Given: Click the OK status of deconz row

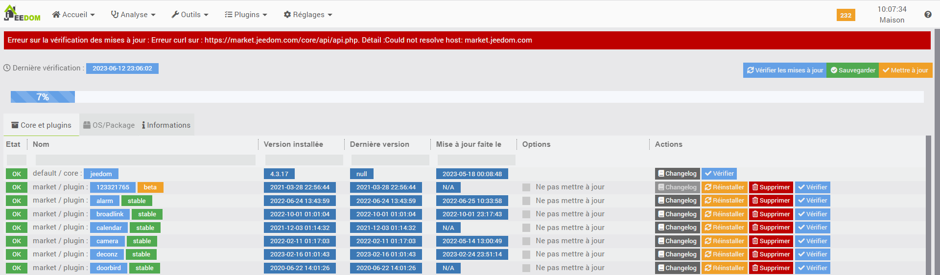Looking at the screenshot, I should (17, 254).
